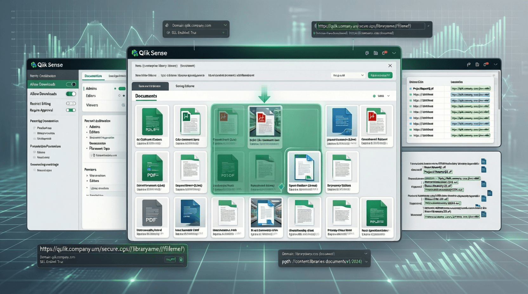Expand the header chevron in center Qlik Sense window
Screen dimensions: 528x294
394,53
